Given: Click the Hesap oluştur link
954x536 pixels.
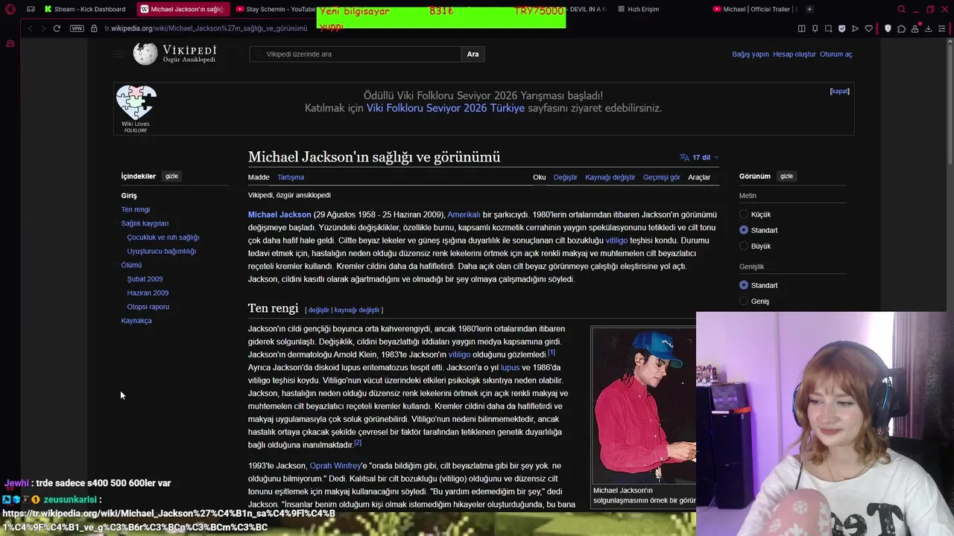Looking at the screenshot, I should tap(794, 54).
